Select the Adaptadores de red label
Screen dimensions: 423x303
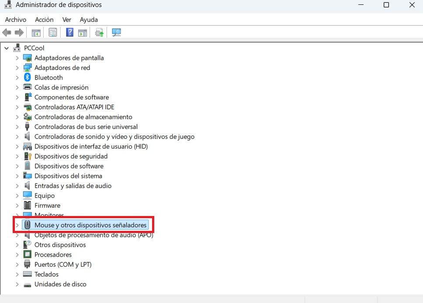pos(62,68)
